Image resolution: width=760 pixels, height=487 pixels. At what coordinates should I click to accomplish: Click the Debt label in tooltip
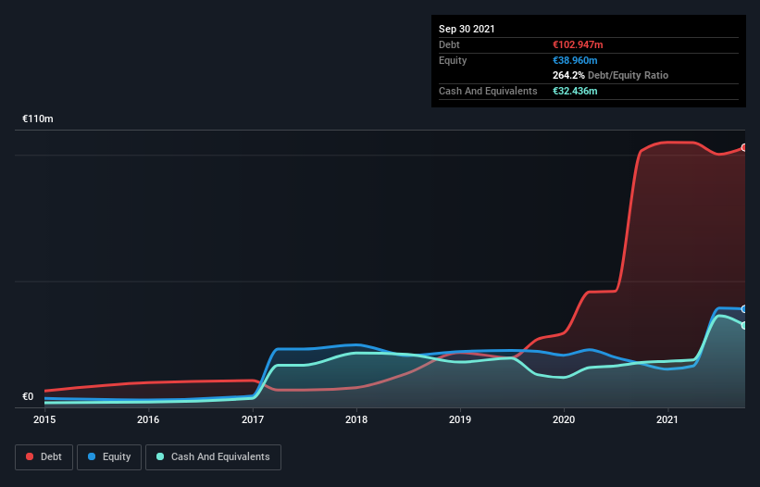pyautogui.click(x=449, y=44)
